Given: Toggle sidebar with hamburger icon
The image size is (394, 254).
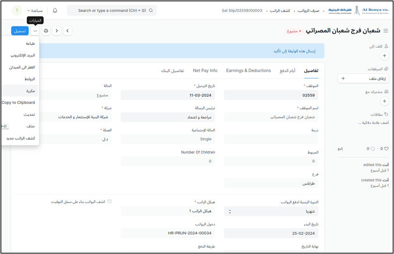Looking at the screenshot, I should [385, 31].
